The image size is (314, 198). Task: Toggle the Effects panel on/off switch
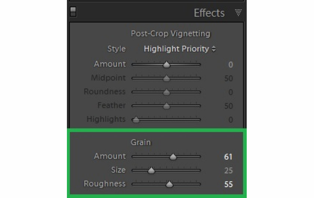tap(73, 12)
